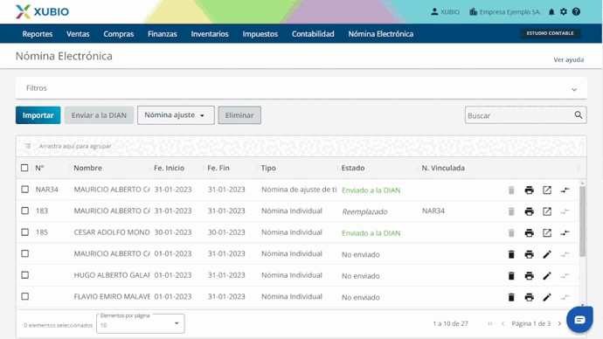Open the Contabilidad menu
Viewport: 603px width, 339px height.
click(313, 34)
